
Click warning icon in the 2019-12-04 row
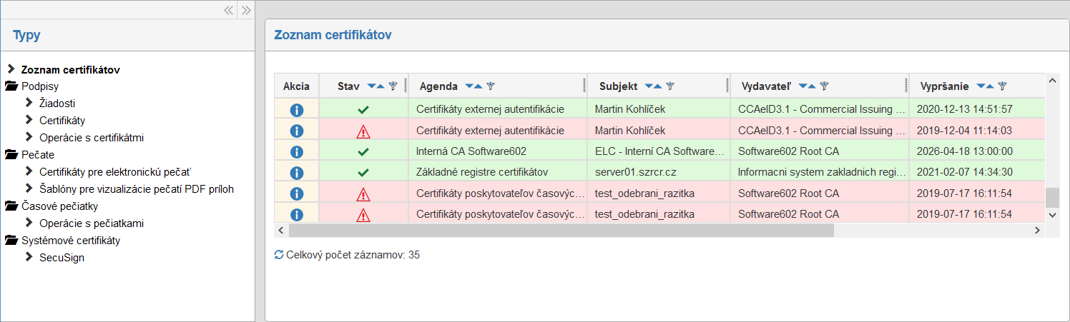(363, 131)
